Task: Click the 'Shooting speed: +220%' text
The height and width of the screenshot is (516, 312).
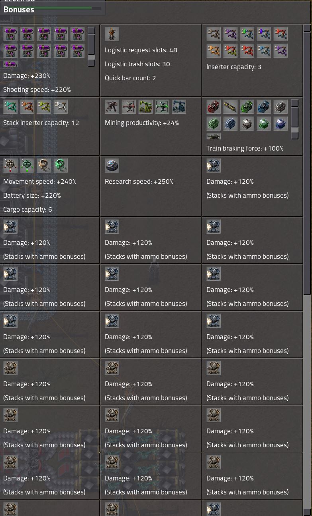Action: (x=37, y=89)
